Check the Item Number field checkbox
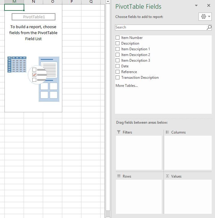Screen dimensions: 215x218 [117, 38]
